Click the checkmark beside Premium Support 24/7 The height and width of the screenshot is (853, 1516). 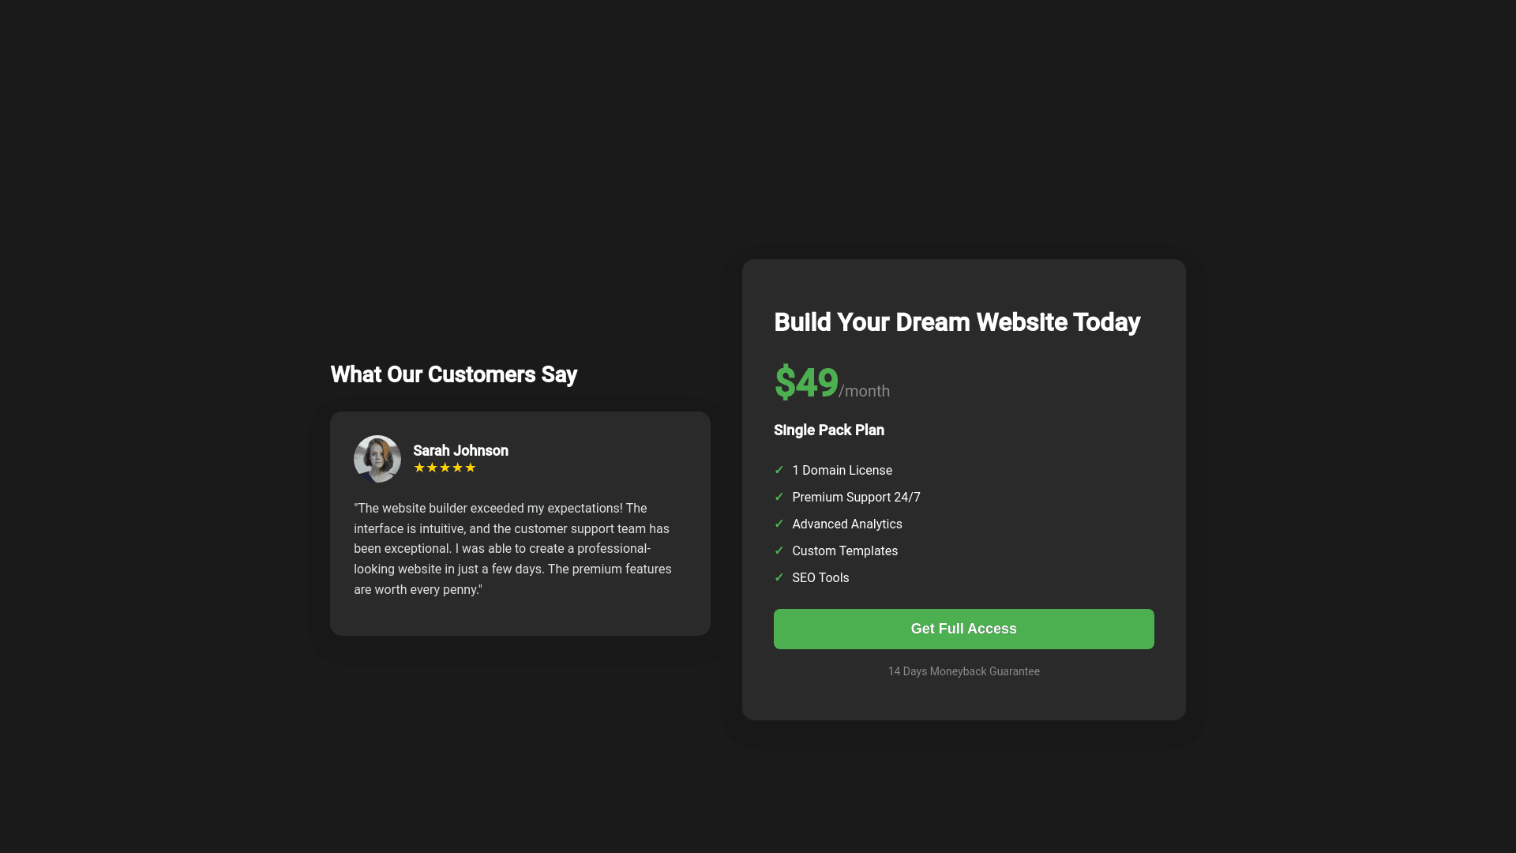pyautogui.click(x=779, y=497)
